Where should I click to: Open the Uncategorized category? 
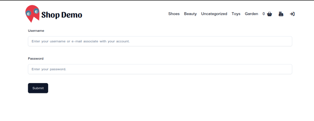pyautogui.click(x=214, y=14)
